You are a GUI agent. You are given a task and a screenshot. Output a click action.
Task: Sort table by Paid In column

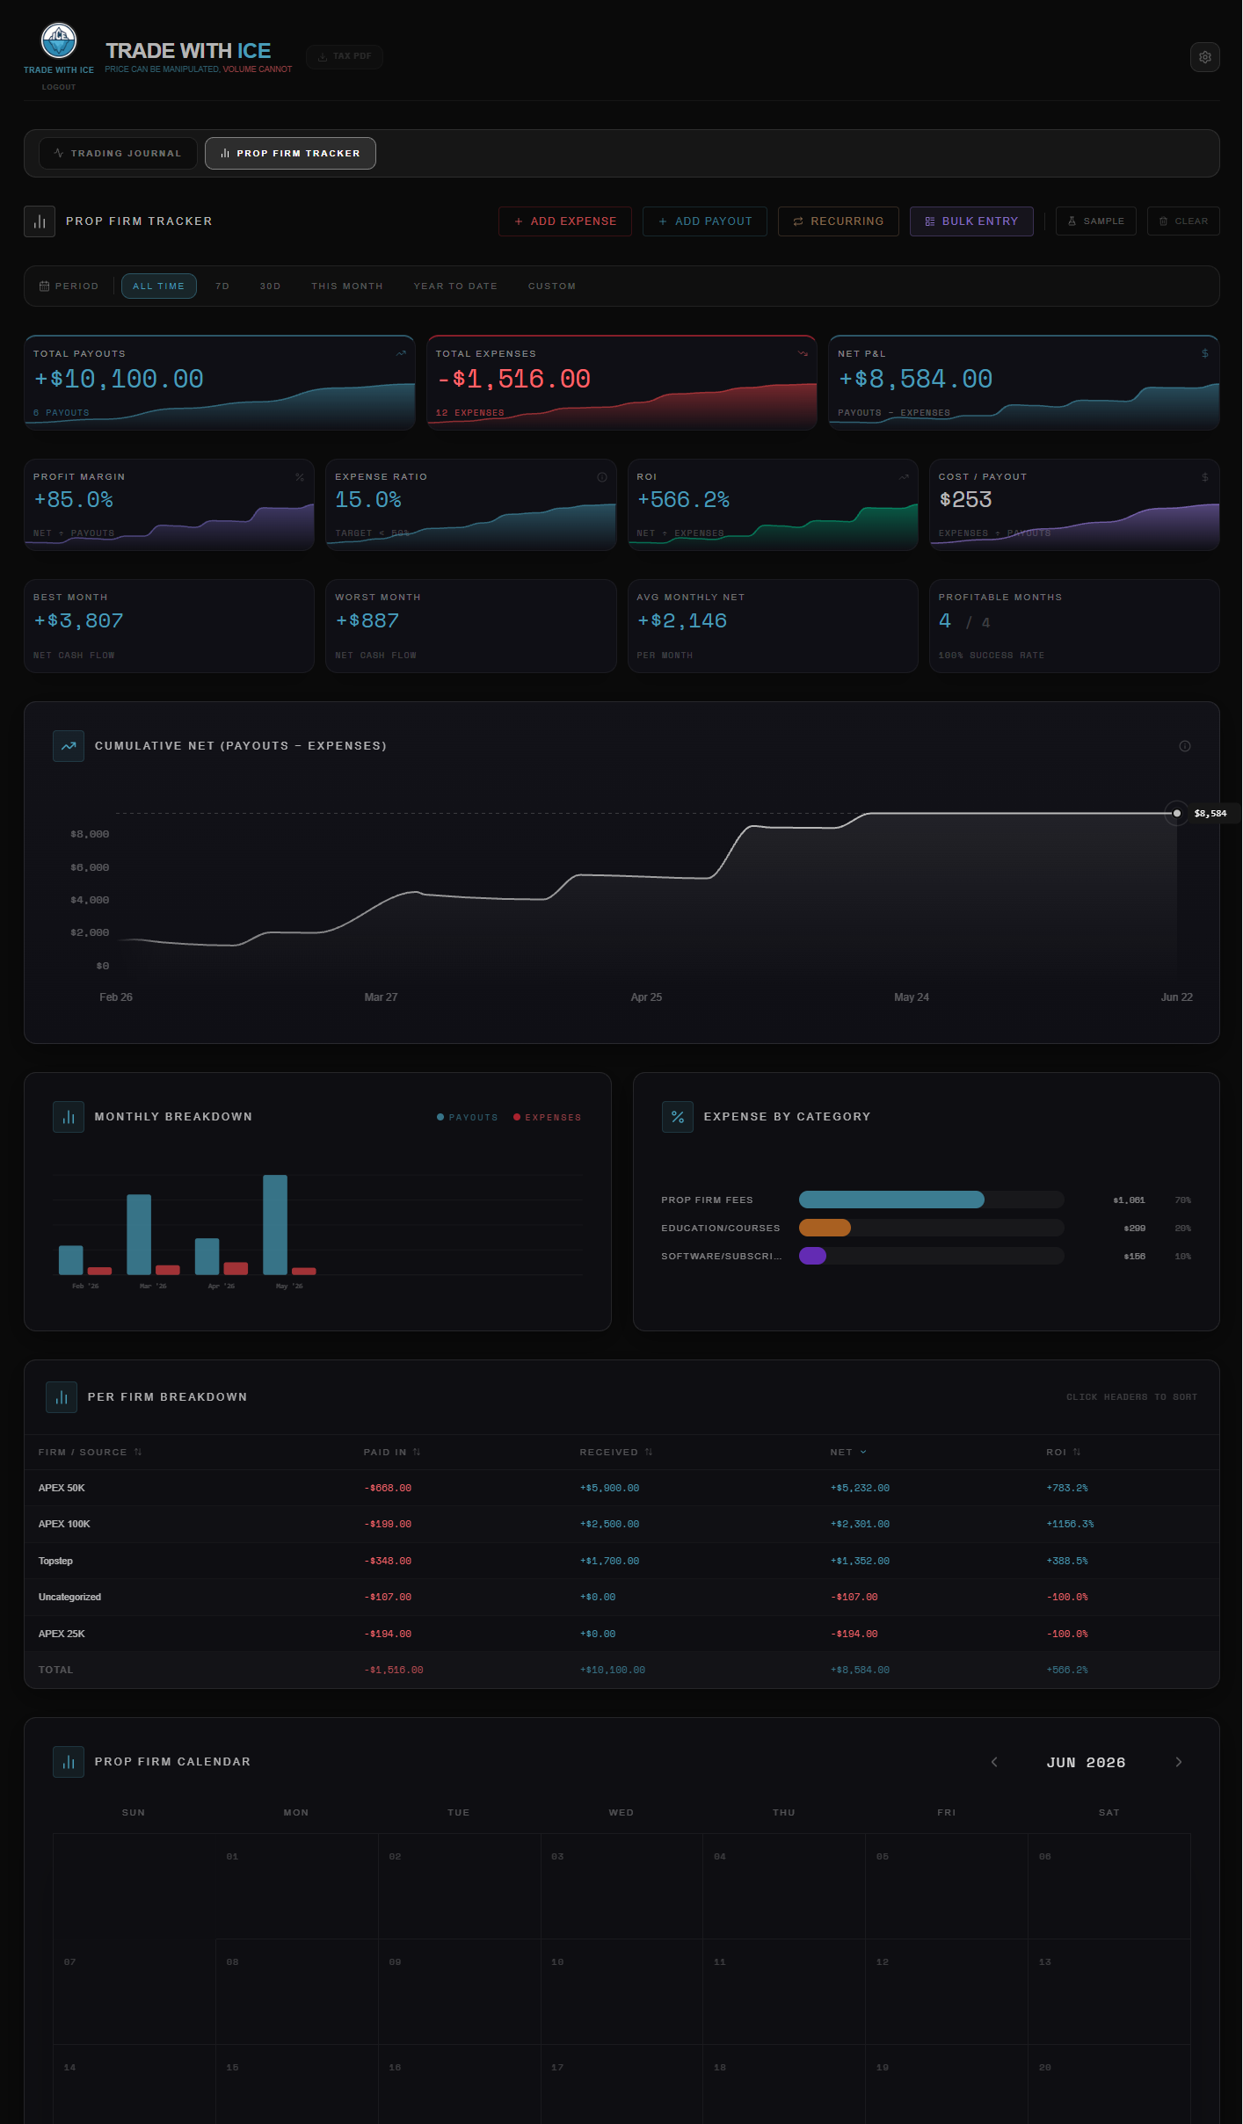(x=392, y=1453)
